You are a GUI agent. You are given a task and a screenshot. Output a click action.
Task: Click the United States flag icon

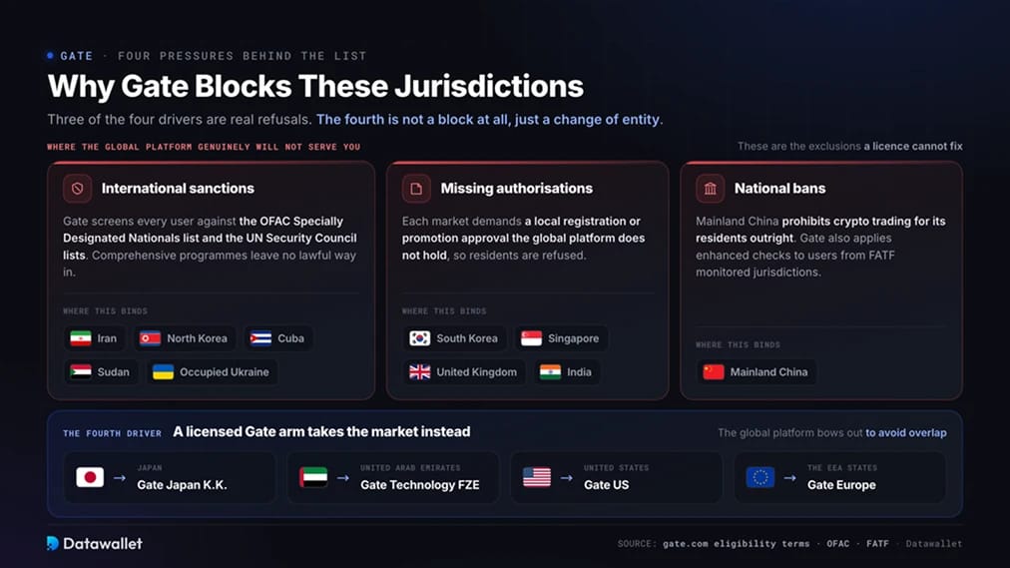click(x=537, y=477)
